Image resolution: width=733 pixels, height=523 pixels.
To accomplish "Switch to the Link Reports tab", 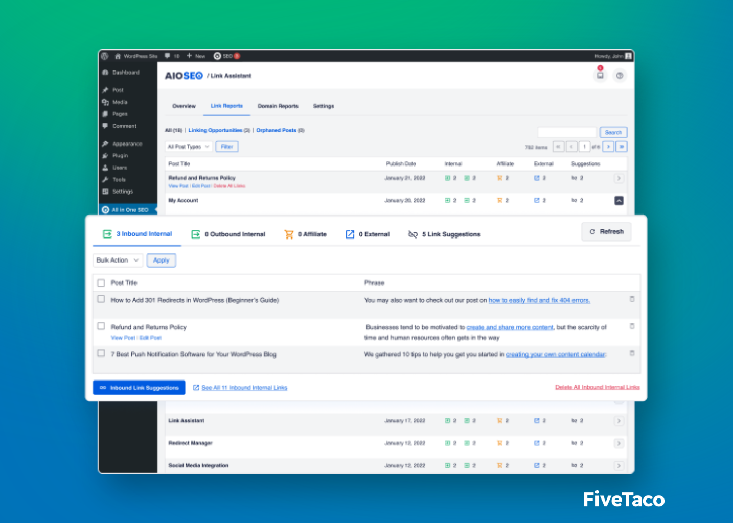I will [x=226, y=106].
